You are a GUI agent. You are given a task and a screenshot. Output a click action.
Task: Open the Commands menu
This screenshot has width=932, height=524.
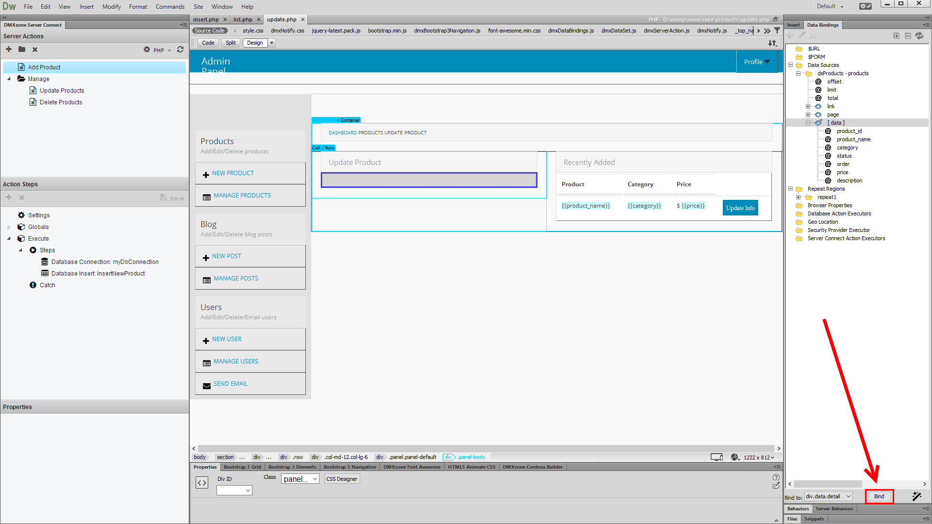point(170,7)
